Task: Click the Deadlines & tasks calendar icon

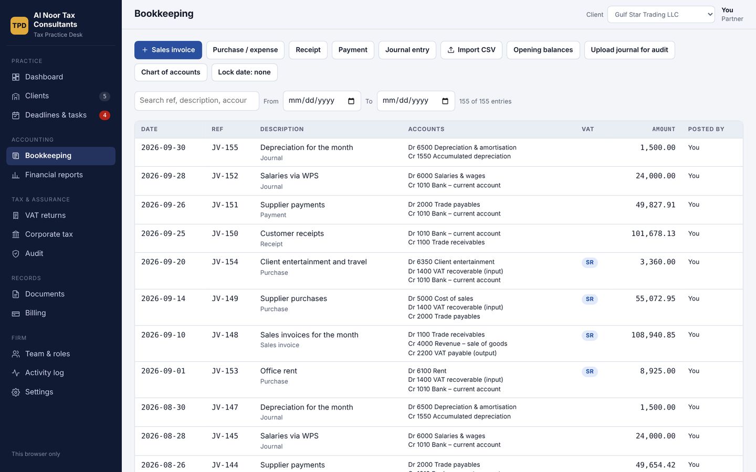Action: coord(16,115)
